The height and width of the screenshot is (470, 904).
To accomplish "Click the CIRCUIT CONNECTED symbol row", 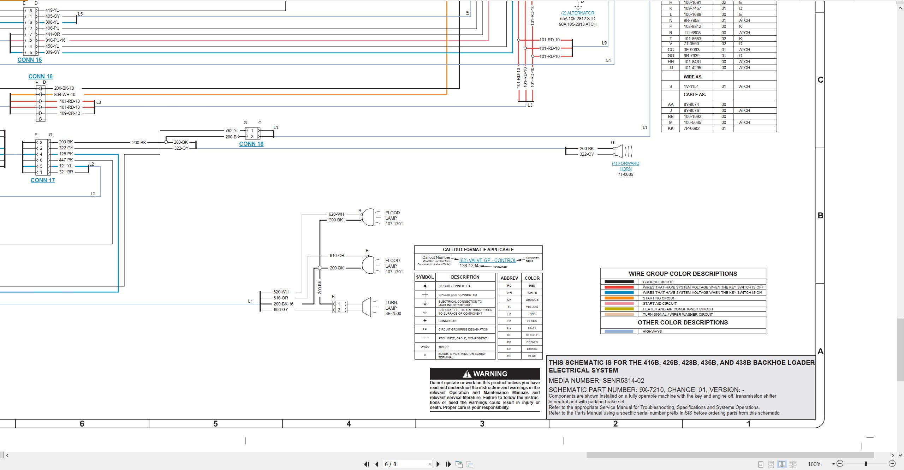I will pos(455,286).
